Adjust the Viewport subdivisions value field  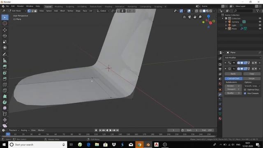(233, 89)
